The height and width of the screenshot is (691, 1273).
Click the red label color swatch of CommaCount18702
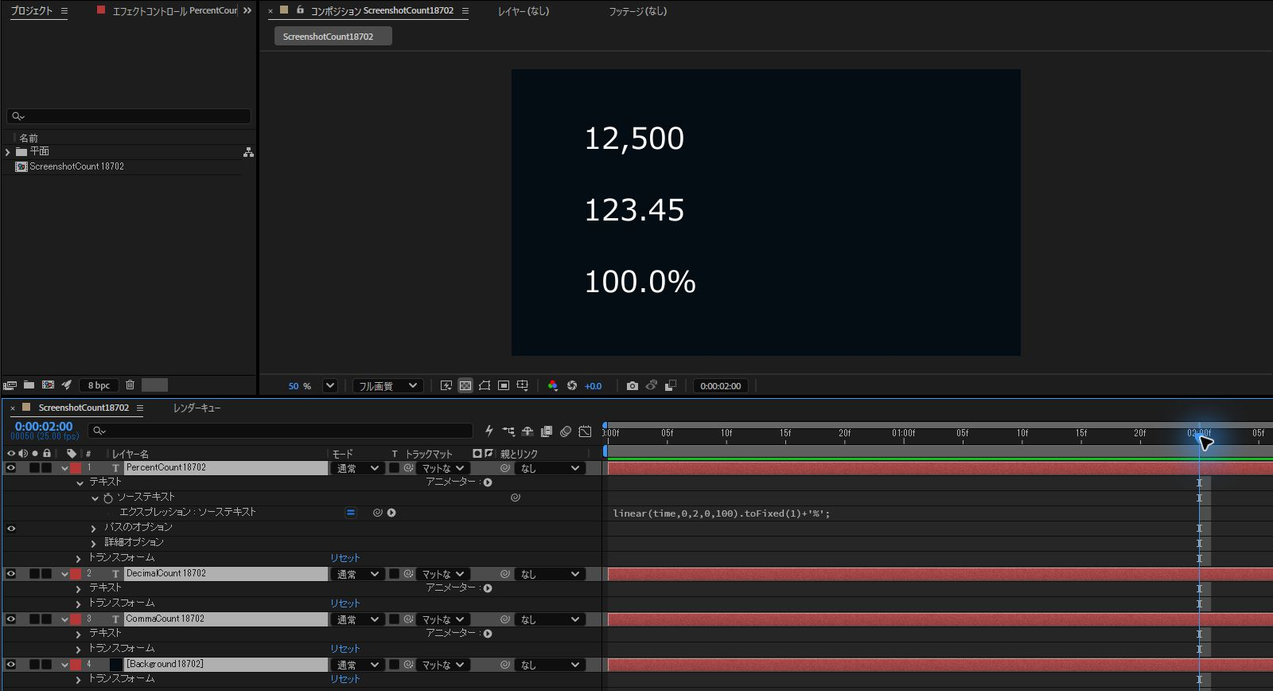tap(76, 619)
